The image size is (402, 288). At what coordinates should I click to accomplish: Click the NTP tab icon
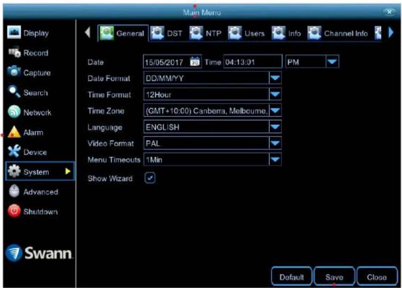point(196,33)
